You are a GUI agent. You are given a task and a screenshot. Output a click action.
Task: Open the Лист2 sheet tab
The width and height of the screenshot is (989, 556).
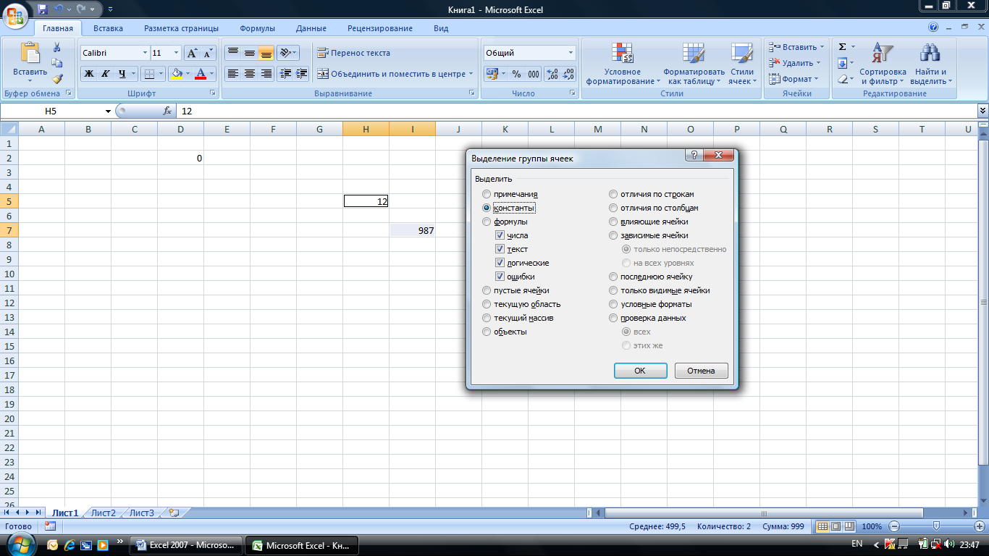pos(104,513)
